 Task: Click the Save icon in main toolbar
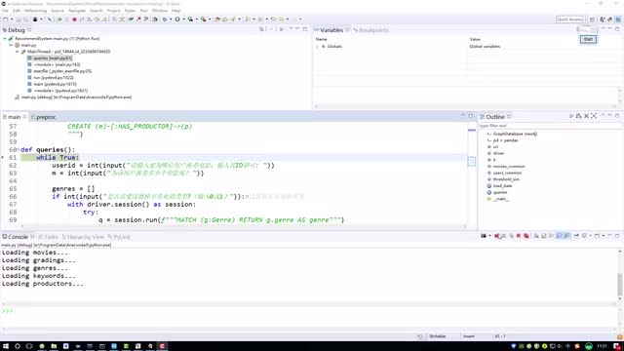(19, 19)
